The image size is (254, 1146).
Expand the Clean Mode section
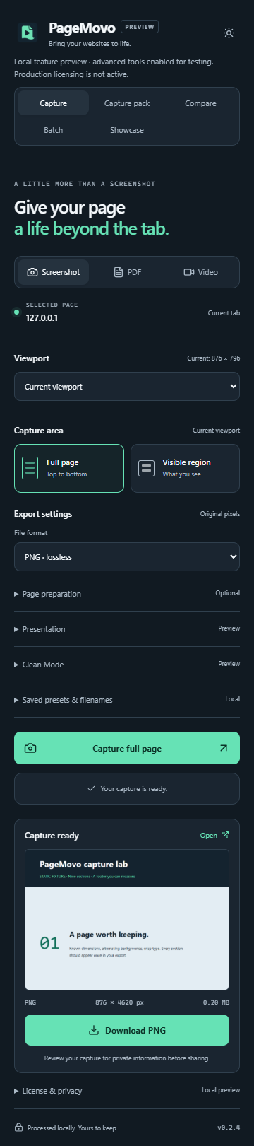coord(127,665)
